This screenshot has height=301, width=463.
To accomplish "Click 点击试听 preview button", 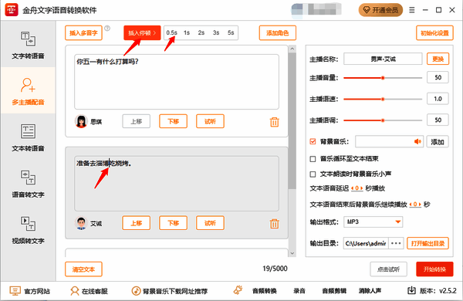I will (x=389, y=269).
